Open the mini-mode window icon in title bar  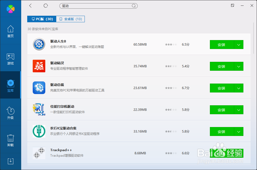pyautogui.click(x=232, y=6)
